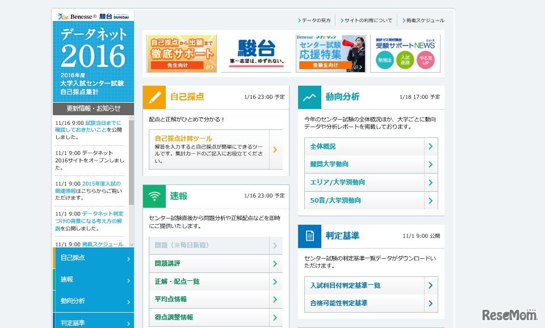Open 試験当日までに確認しておきたいこと notice
545x328 pixels.
pyautogui.click(x=91, y=125)
